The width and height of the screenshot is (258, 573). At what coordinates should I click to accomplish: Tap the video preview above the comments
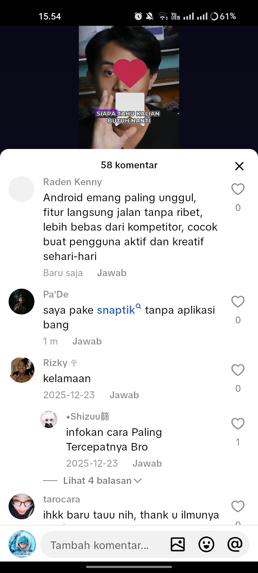point(129,87)
